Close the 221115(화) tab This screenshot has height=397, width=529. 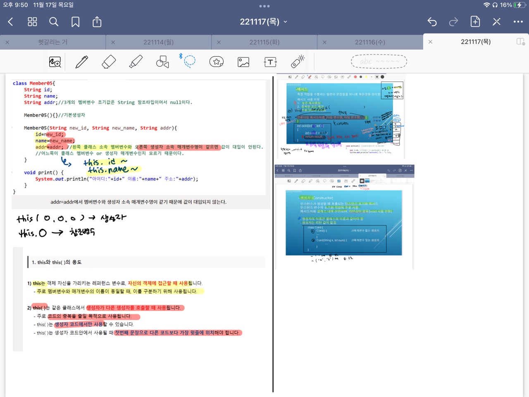(219, 42)
